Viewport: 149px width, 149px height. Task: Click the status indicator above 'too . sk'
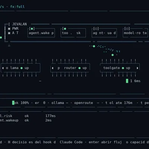tap(65, 29)
